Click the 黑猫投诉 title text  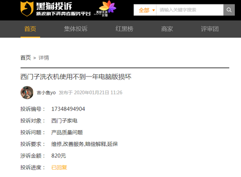coord(54,6)
